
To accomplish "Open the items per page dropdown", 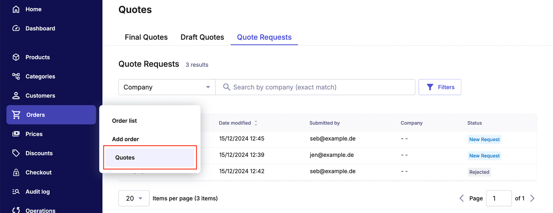I will (x=134, y=198).
